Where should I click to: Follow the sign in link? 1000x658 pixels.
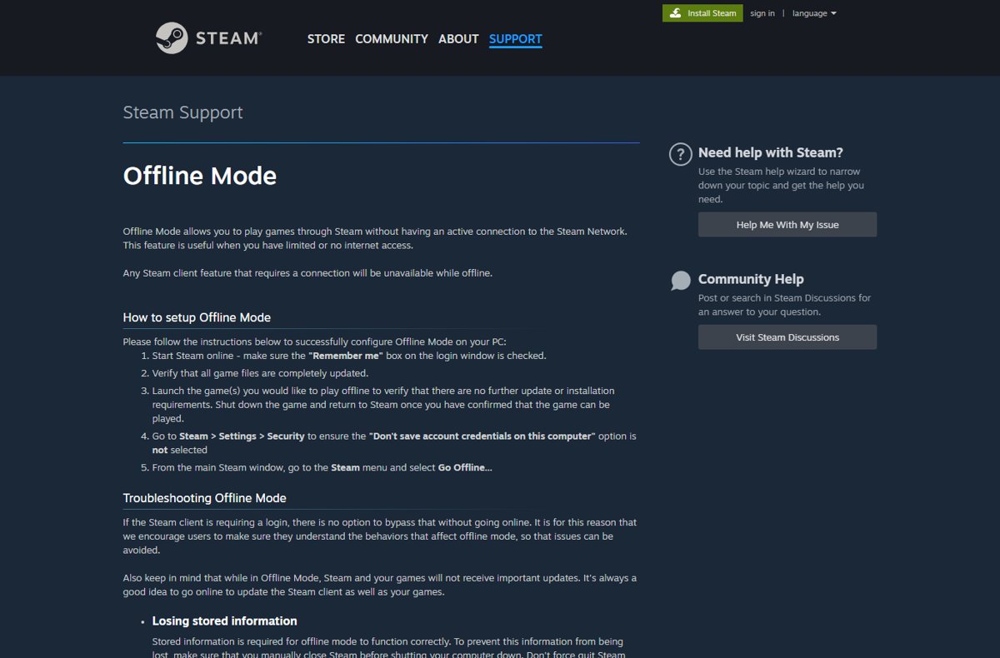762,13
